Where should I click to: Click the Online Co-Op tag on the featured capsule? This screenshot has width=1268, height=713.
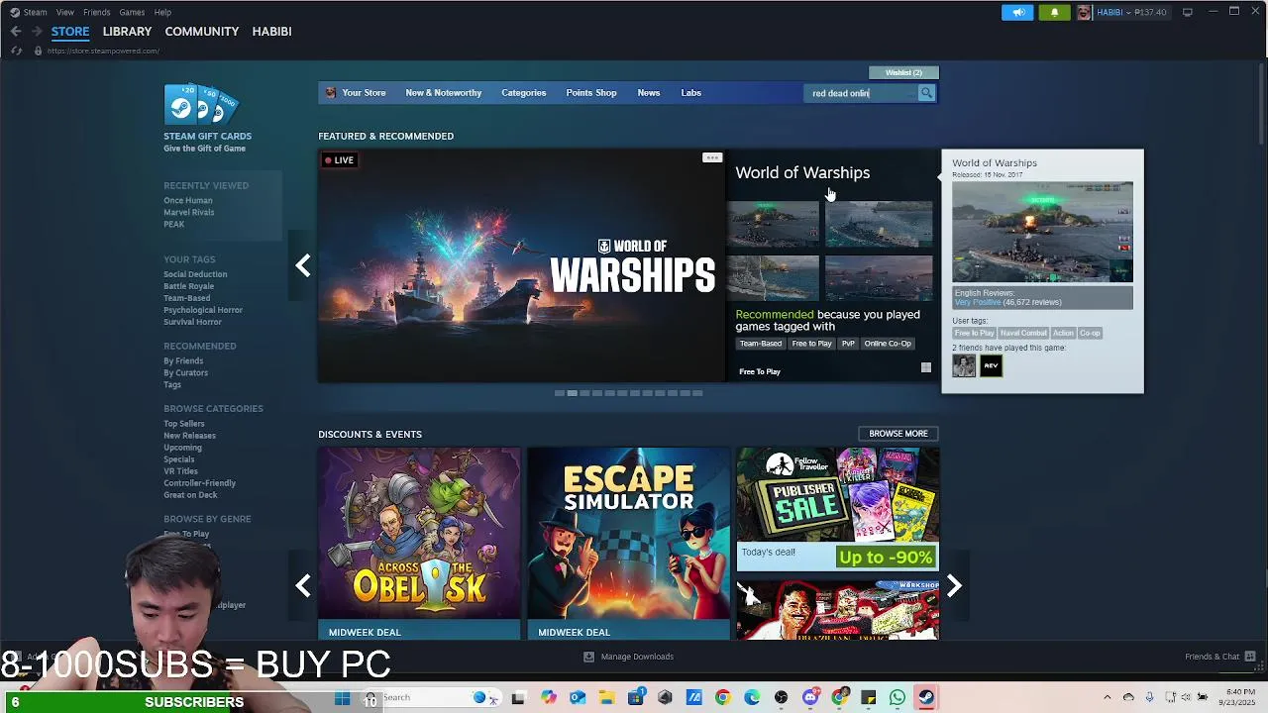pos(888,344)
